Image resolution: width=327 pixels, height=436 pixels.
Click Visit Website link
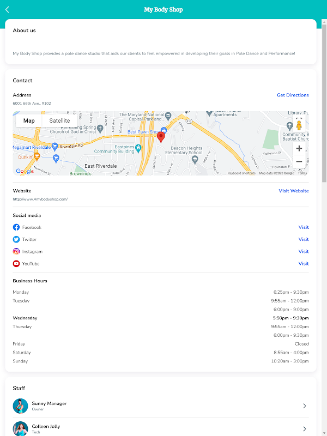294,191
